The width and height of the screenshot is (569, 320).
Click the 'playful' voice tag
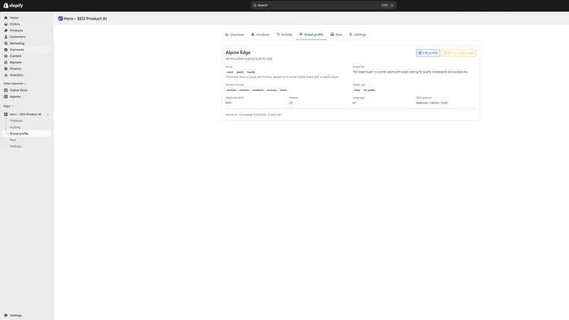240,73
